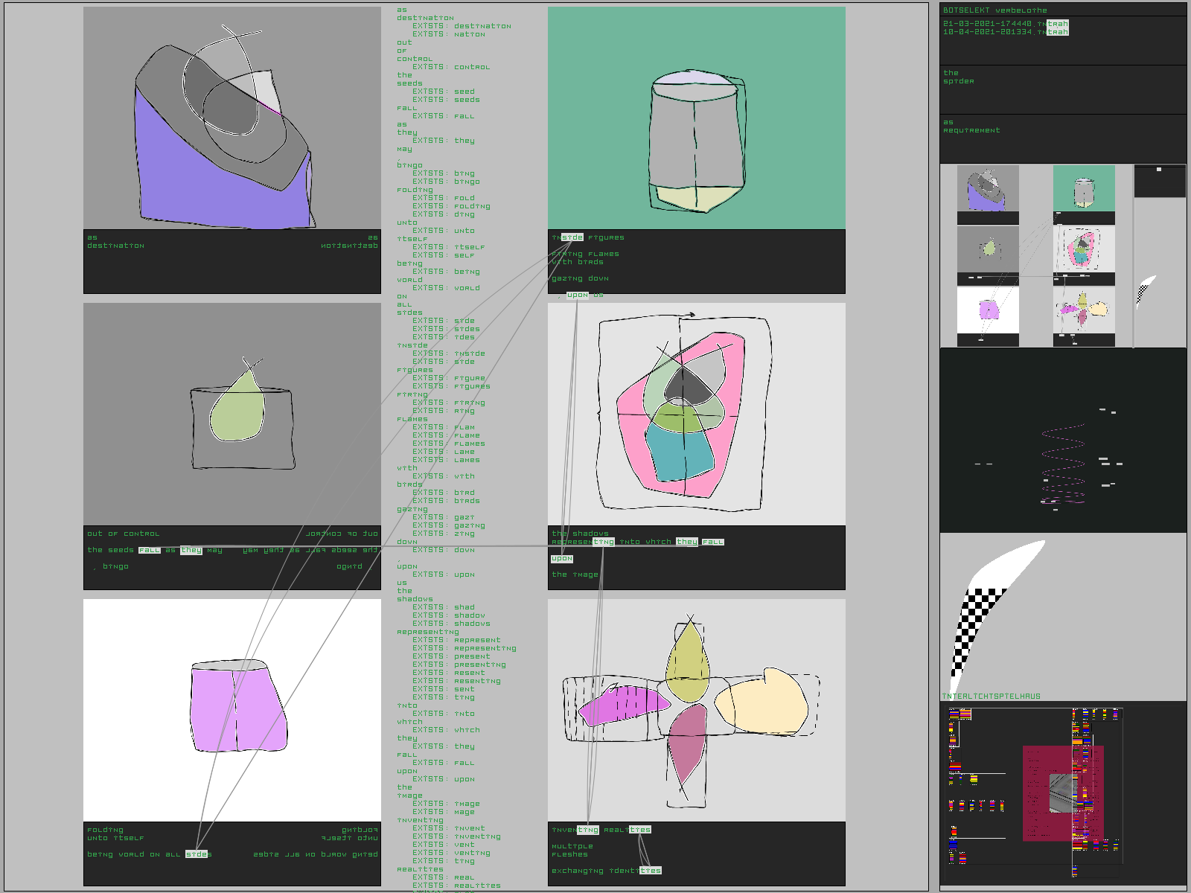
Task: Open file 10-04-2021-201334.intrah
Action: 1005,32
